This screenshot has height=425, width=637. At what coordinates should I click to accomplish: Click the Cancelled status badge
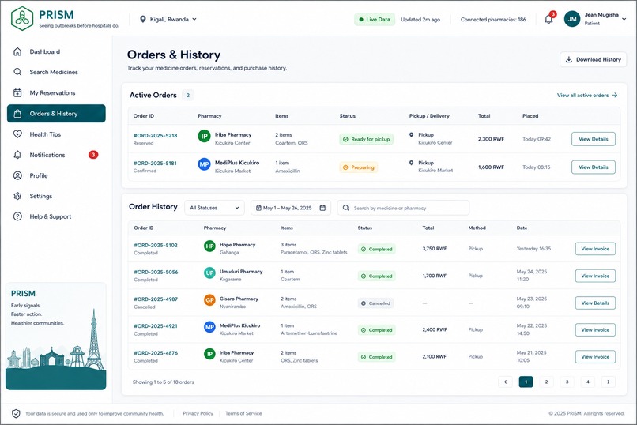pyautogui.click(x=375, y=303)
